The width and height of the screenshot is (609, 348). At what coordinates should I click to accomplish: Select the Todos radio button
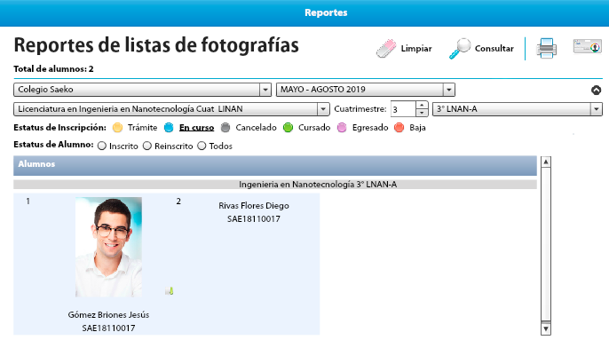202,146
